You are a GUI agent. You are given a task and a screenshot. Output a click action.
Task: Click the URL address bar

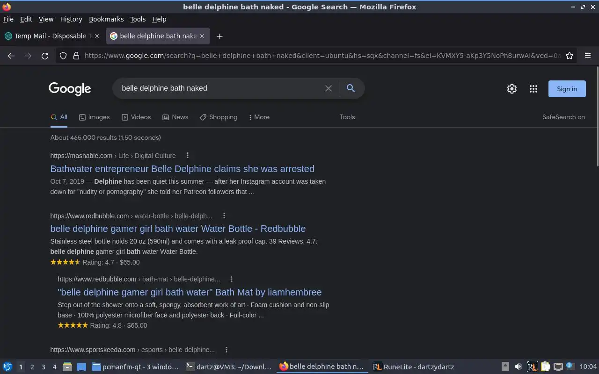tap(323, 56)
